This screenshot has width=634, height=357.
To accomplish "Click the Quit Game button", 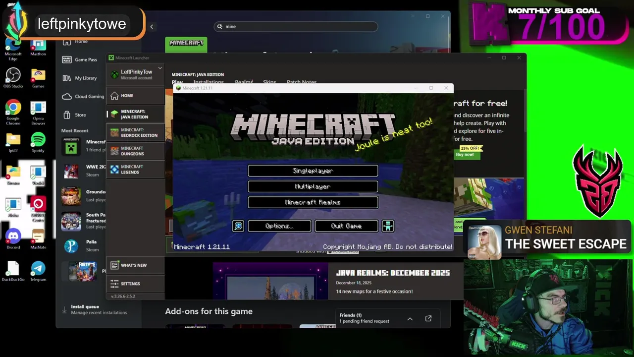I will click(347, 226).
